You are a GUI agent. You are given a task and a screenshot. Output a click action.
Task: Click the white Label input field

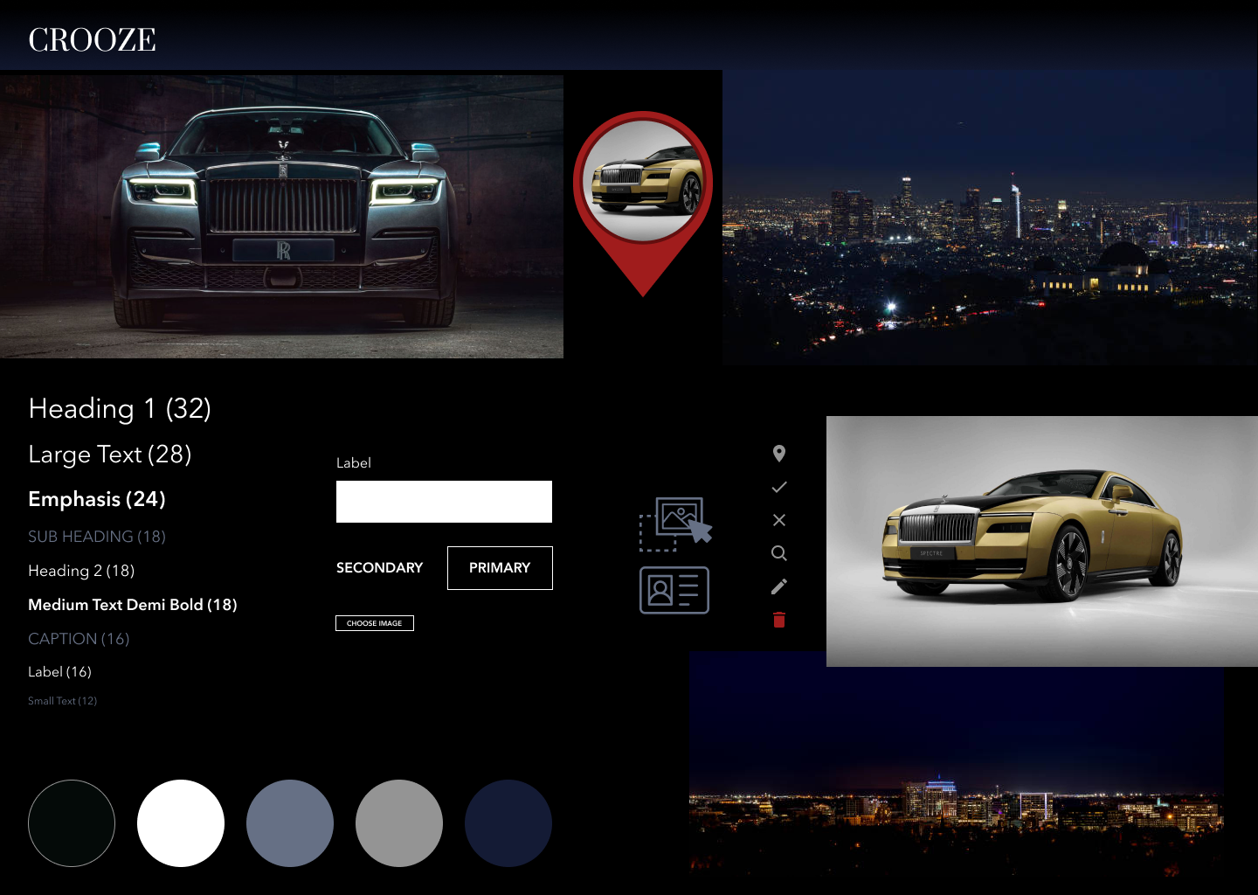tap(444, 502)
